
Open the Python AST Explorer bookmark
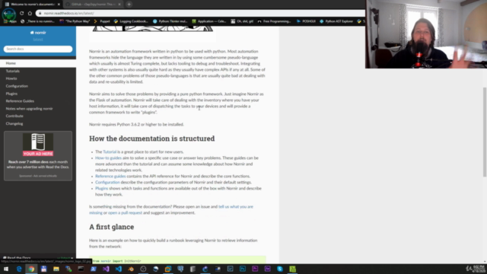336,21
